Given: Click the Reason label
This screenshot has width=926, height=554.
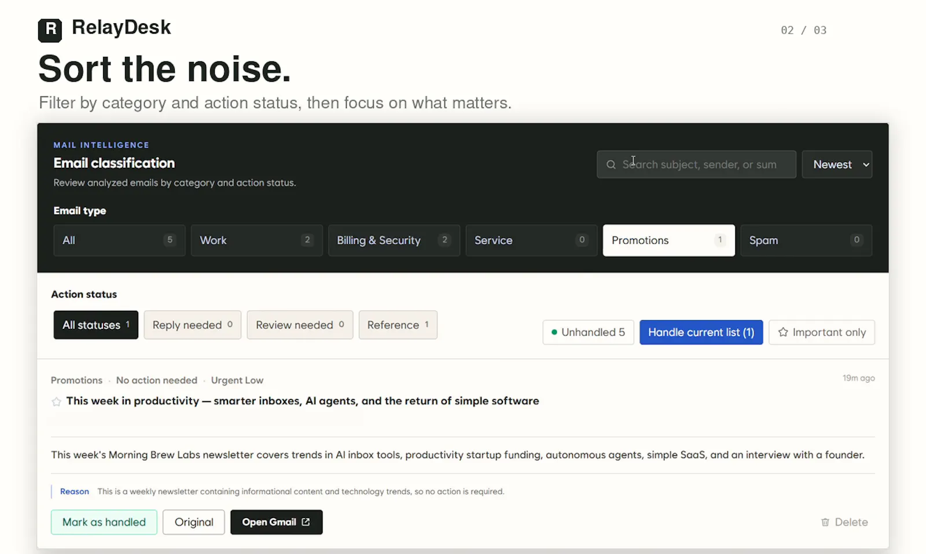Looking at the screenshot, I should [x=75, y=491].
